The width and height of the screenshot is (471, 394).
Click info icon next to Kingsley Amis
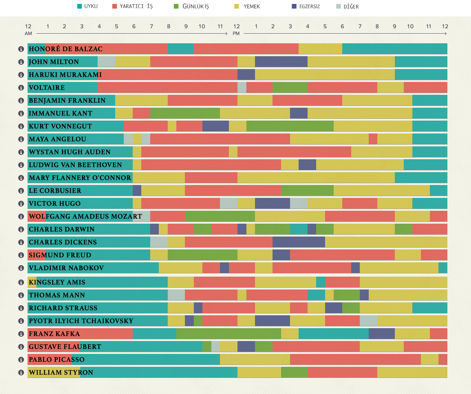(x=21, y=282)
